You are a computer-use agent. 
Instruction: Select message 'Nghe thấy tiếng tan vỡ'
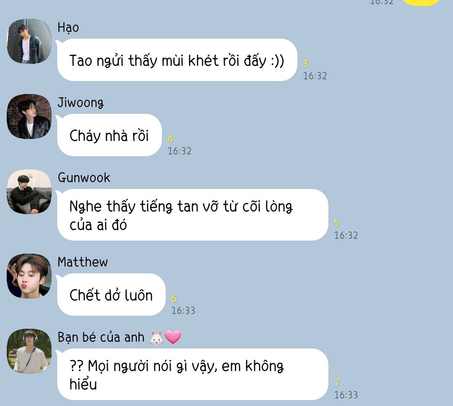pos(193,215)
